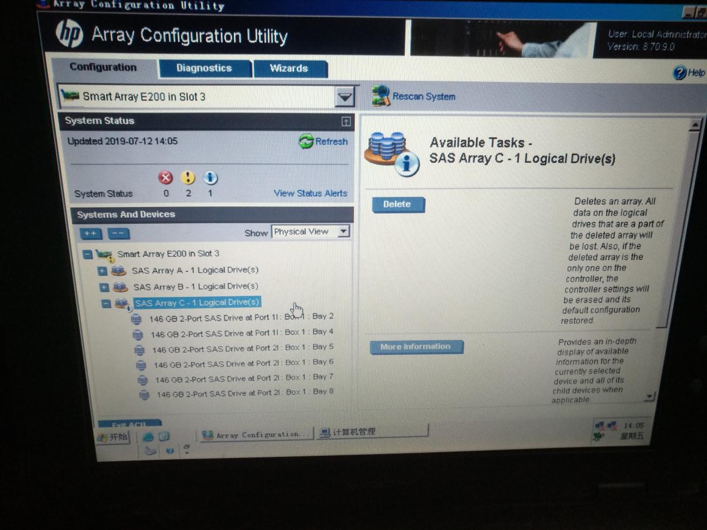The height and width of the screenshot is (530, 707).
Task: Open the Diagnostics tab
Action: (x=204, y=68)
